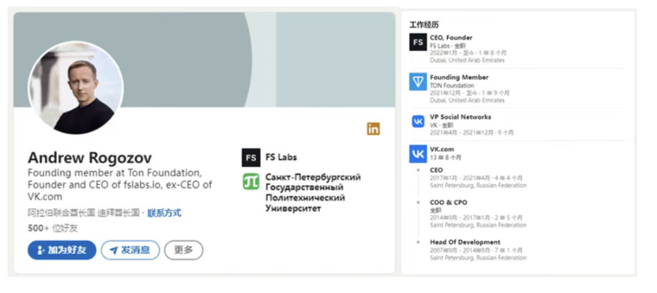
Task: Click the VK logo beside VP Social Networks
Action: pyautogui.click(x=418, y=122)
